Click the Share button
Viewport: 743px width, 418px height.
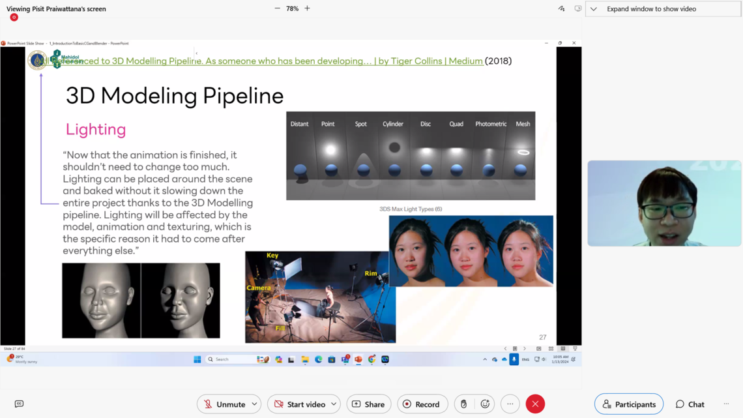click(x=369, y=404)
